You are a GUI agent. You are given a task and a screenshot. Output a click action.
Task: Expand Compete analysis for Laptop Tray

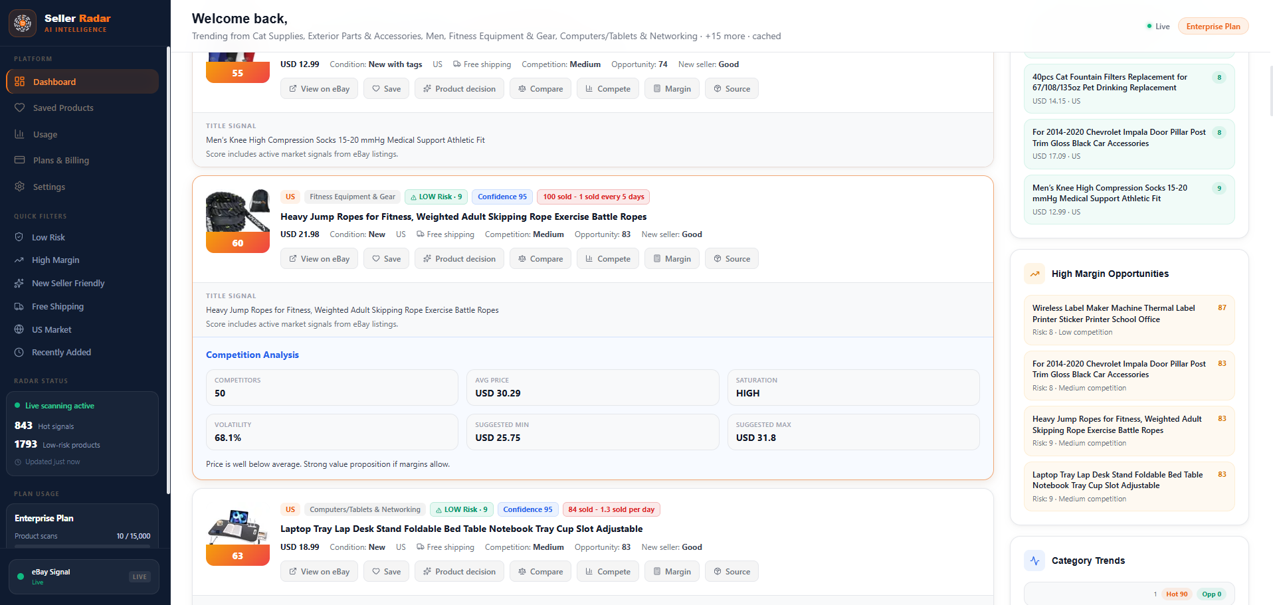[608, 572]
